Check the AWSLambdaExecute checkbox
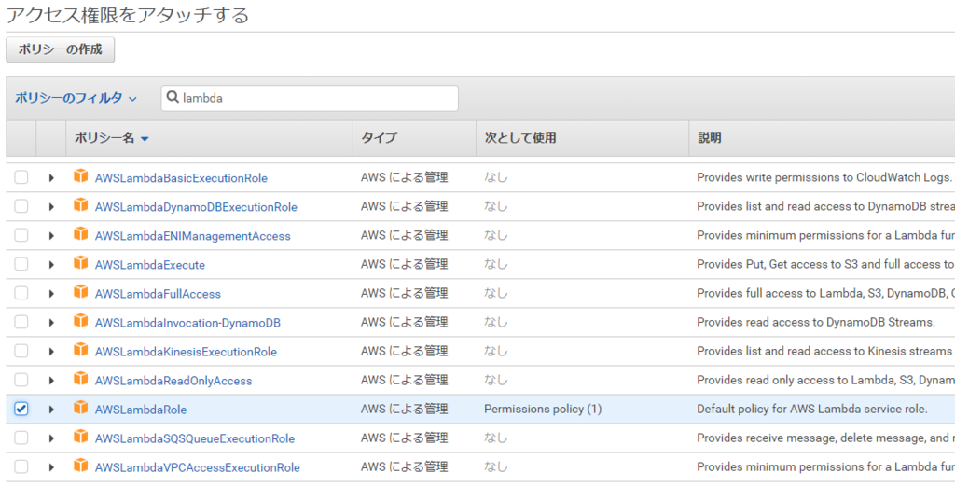Viewport: 955px width, 487px height. click(21, 264)
